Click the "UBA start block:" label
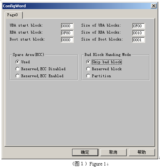The image size is (160, 167). point(26,25)
